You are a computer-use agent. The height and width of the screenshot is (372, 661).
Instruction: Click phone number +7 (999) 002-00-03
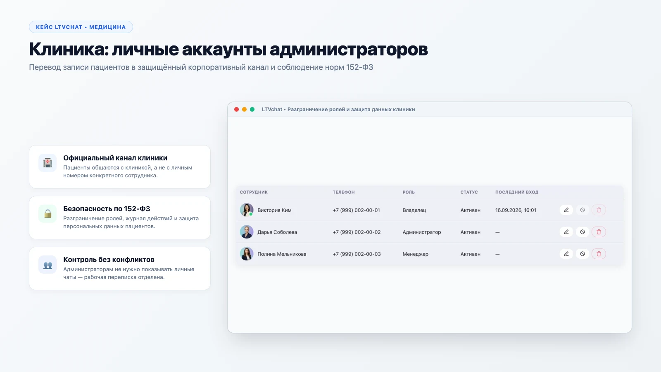(357, 254)
